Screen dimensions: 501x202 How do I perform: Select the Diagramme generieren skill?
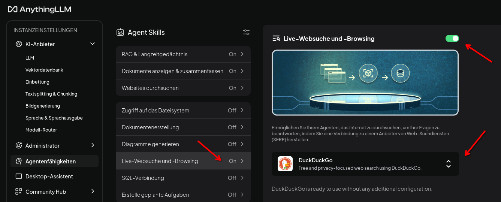coord(183,144)
